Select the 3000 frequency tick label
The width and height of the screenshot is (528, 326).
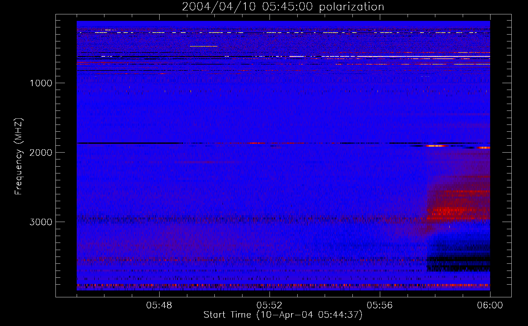tap(41, 222)
